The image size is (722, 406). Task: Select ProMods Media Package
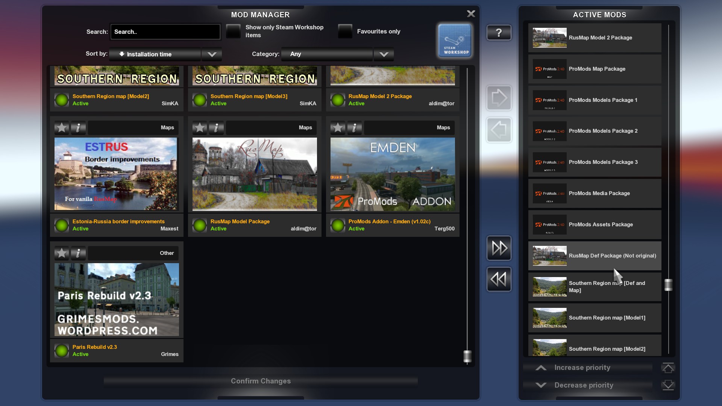tap(595, 193)
